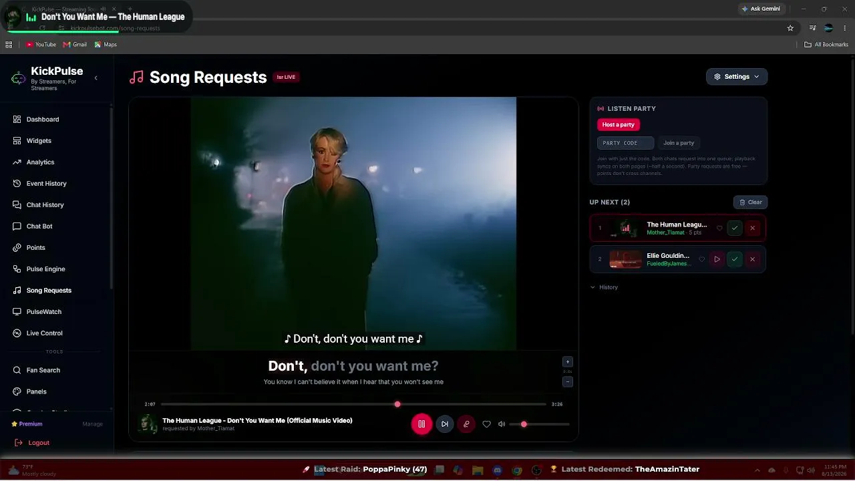
Task: Open the Maps bookmark
Action: click(x=106, y=45)
